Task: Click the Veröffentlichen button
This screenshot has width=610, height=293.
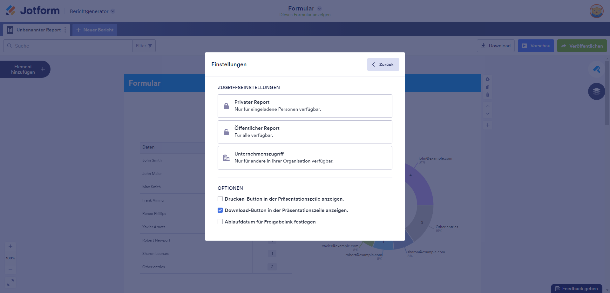Action: [582, 46]
